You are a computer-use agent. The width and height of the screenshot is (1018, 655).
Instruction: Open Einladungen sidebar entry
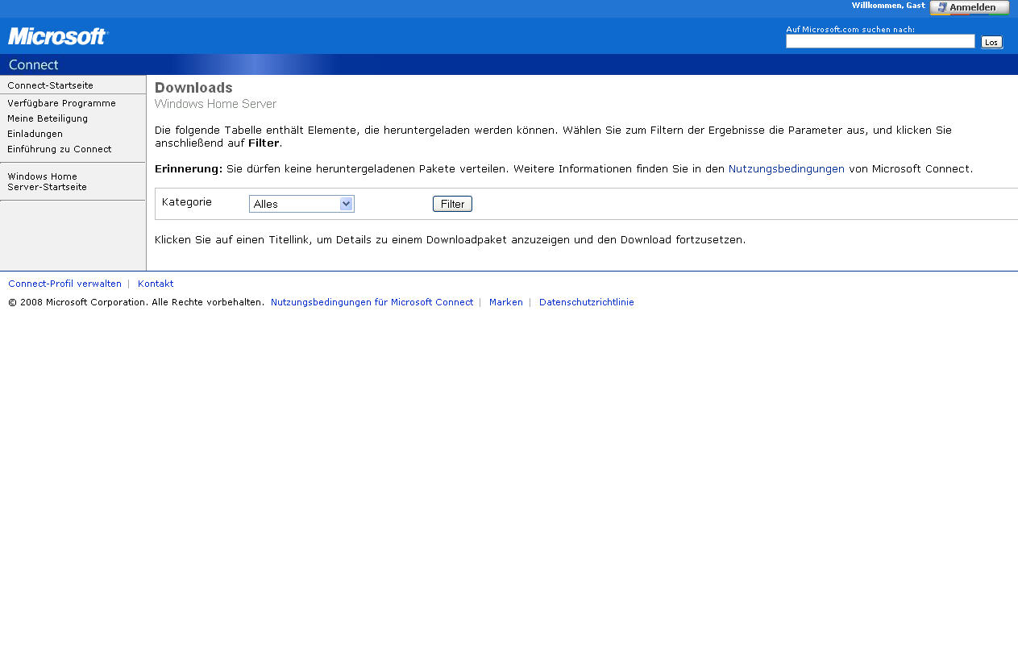35,134
